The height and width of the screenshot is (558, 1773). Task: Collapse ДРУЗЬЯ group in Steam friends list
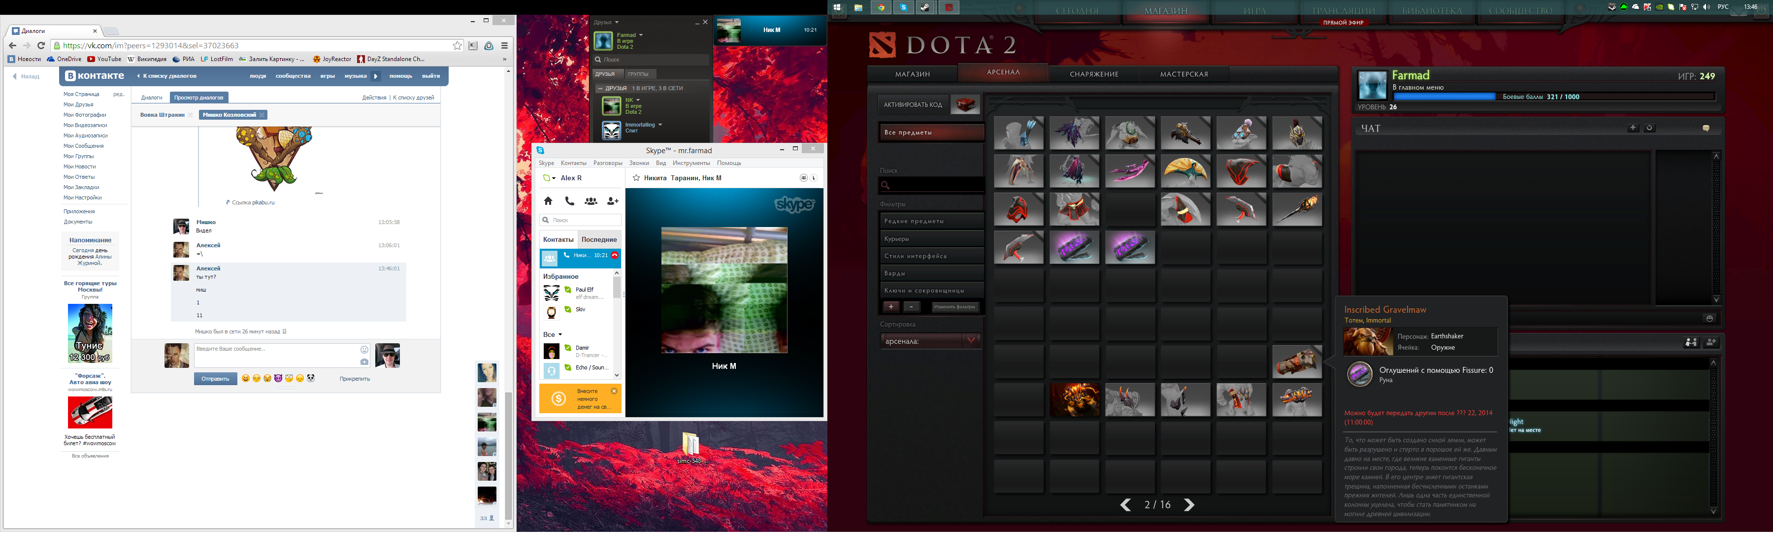[600, 88]
